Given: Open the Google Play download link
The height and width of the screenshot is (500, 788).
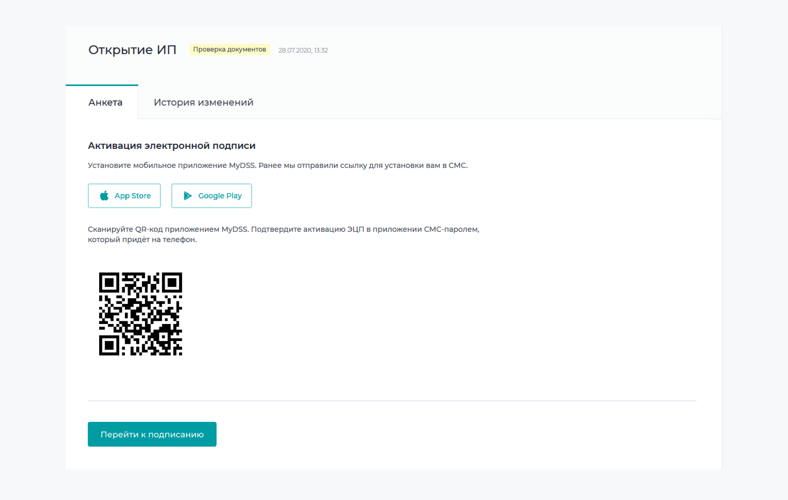Looking at the screenshot, I should tap(211, 196).
